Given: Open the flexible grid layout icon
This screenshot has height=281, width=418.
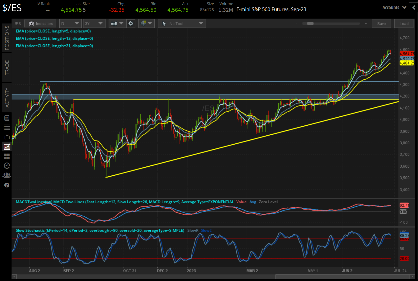Looking at the screenshot, I should coord(7,156).
